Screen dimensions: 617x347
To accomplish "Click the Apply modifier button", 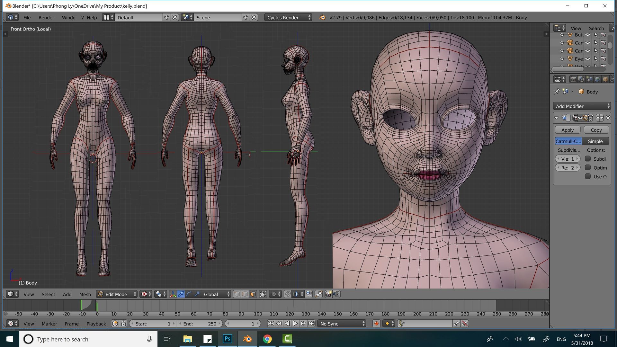I will 567,130.
